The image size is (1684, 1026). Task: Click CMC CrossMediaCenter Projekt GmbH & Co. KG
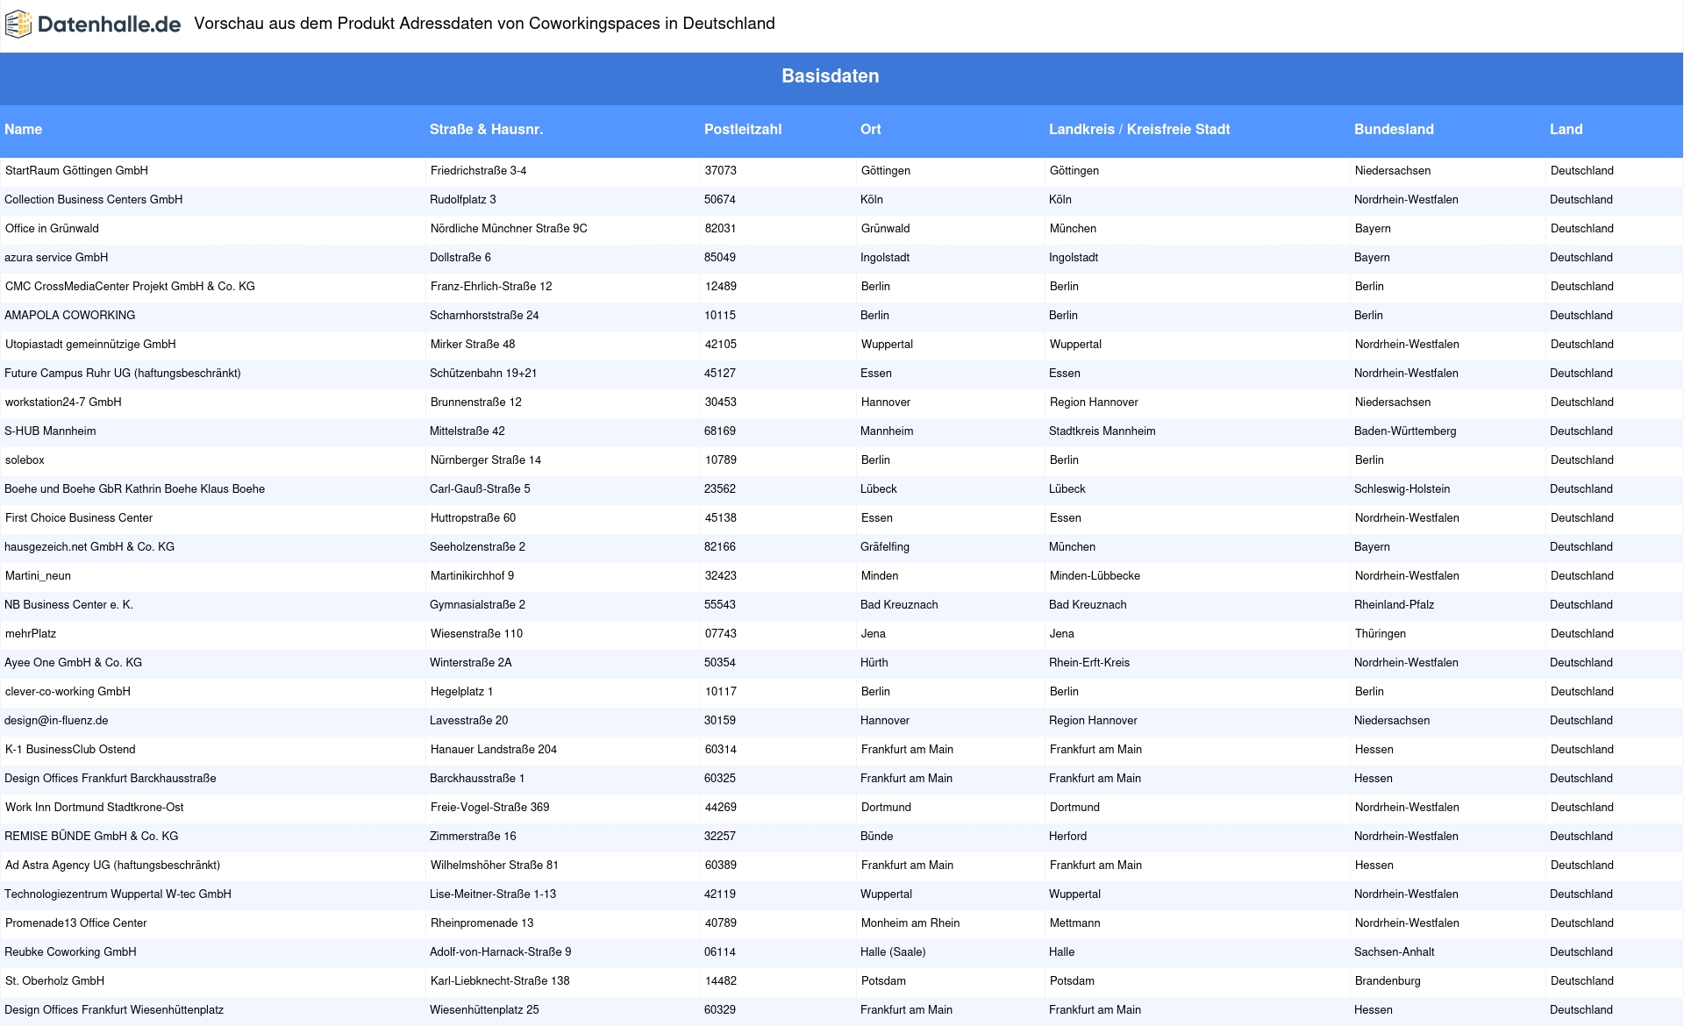point(130,287)
